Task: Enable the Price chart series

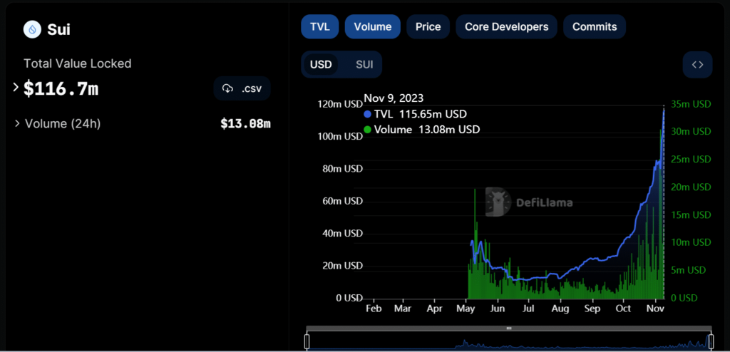Action: coord(428,27)
